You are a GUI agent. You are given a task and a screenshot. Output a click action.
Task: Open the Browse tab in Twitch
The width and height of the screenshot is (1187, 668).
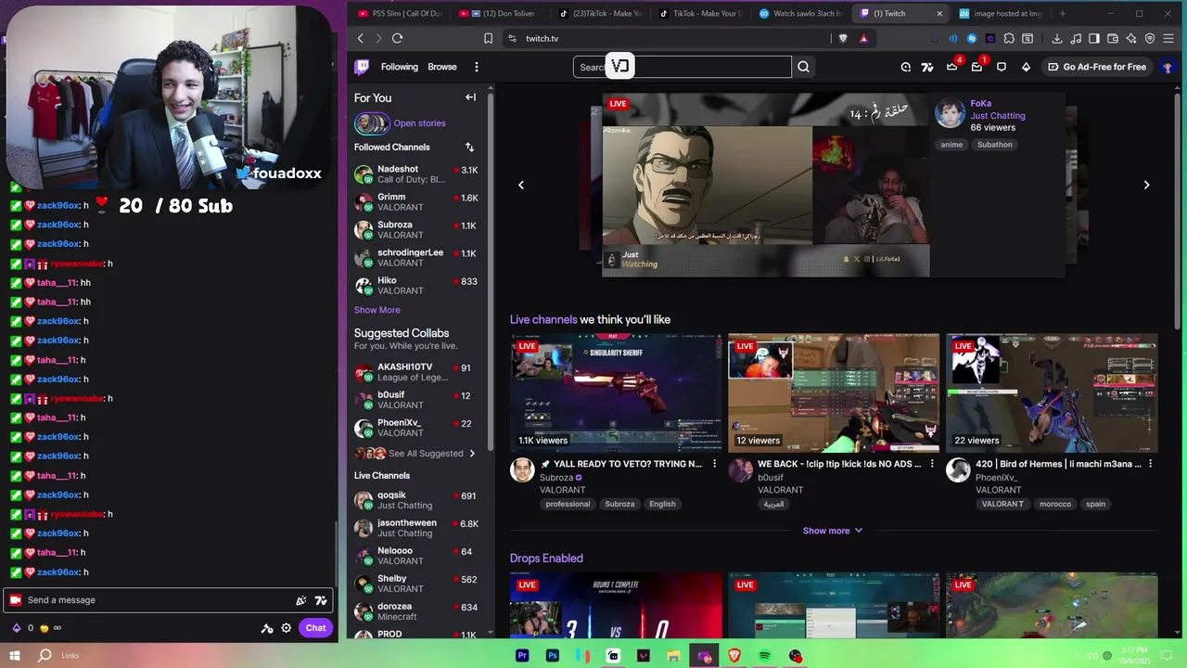point(442,67)
